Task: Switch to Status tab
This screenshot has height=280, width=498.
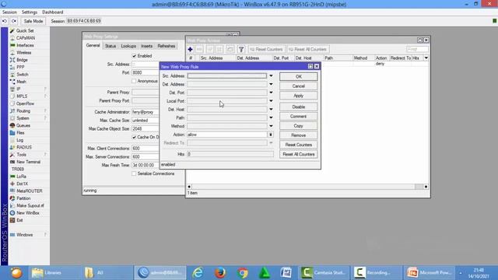Action: (110, 46)
